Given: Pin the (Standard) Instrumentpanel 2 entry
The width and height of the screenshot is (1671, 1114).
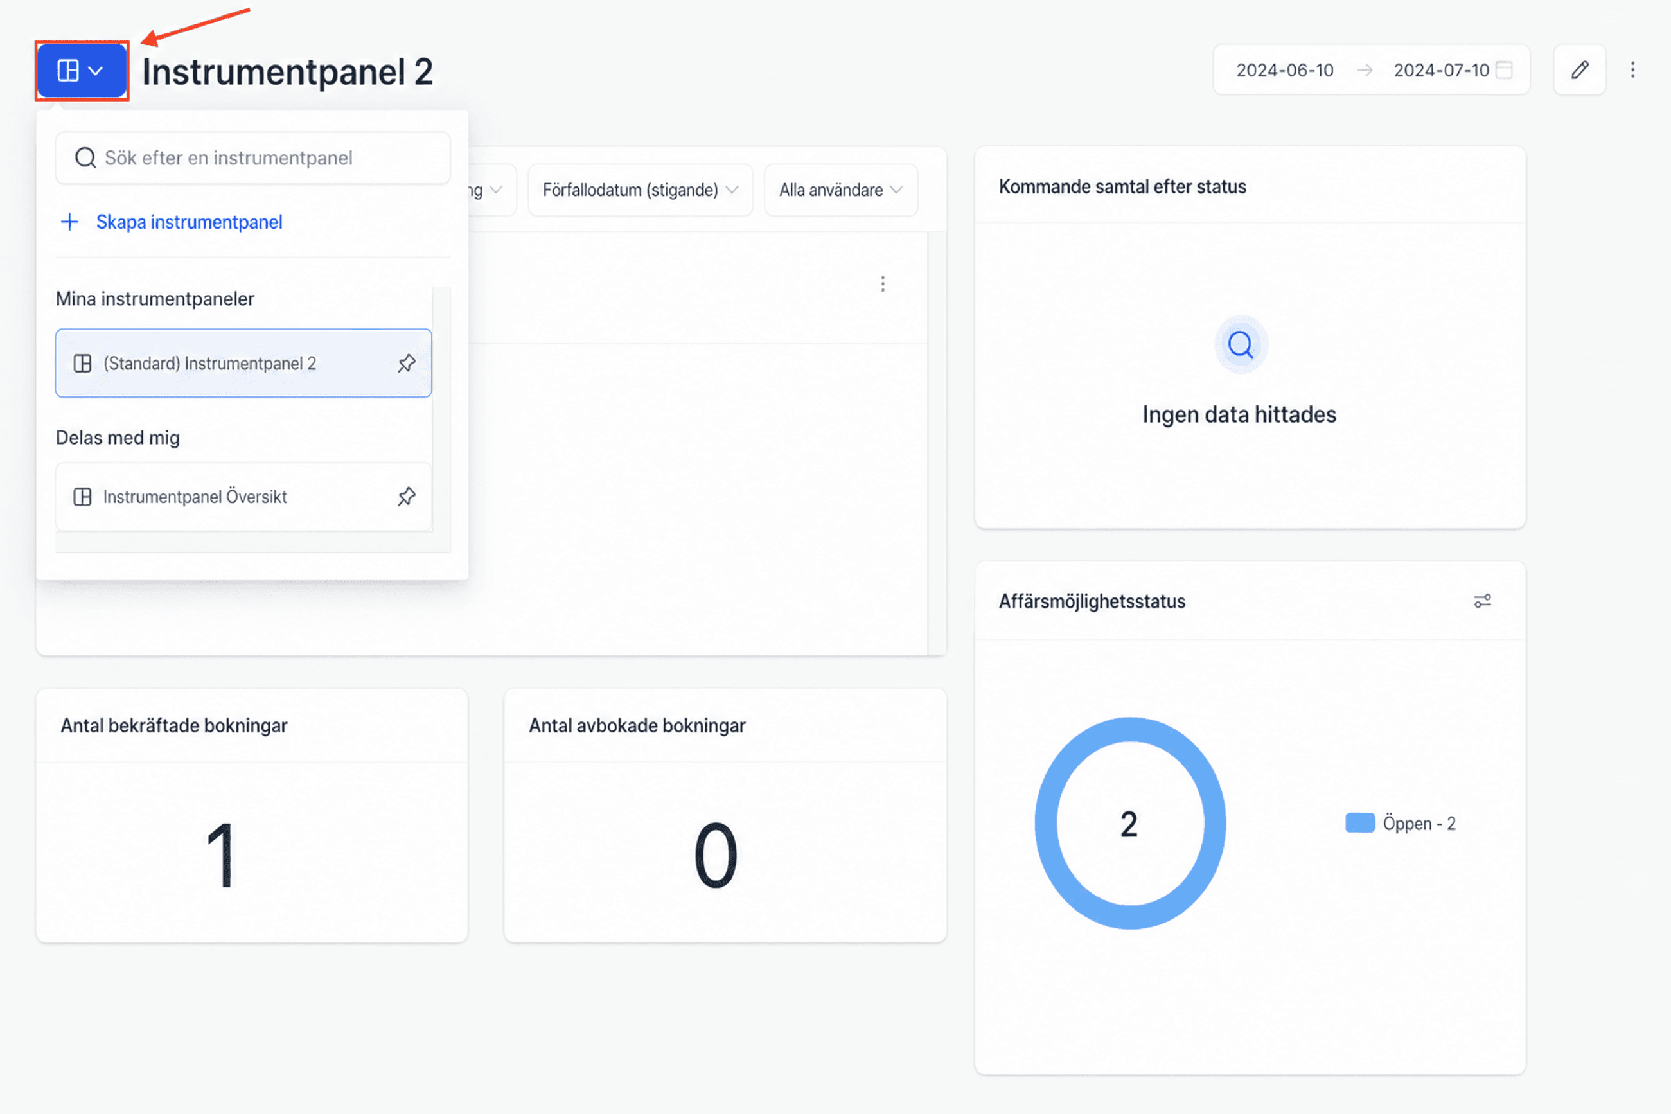Looking at the screenshot, I should [x=407, y=363].
